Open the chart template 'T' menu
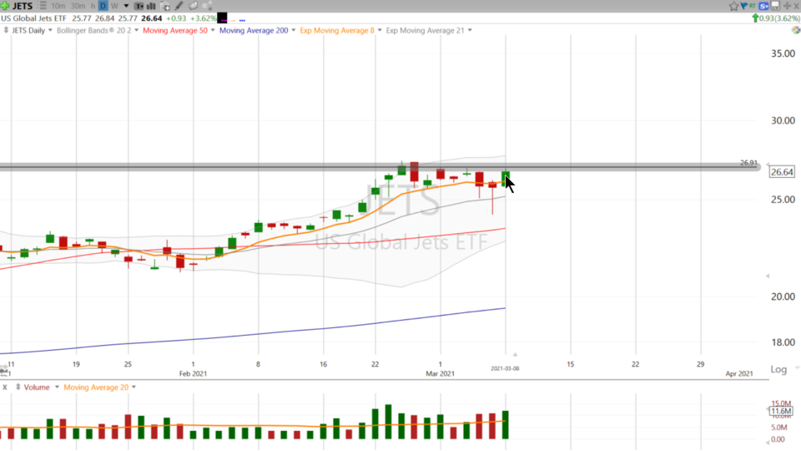801x451 pixels. click(139, 6)
